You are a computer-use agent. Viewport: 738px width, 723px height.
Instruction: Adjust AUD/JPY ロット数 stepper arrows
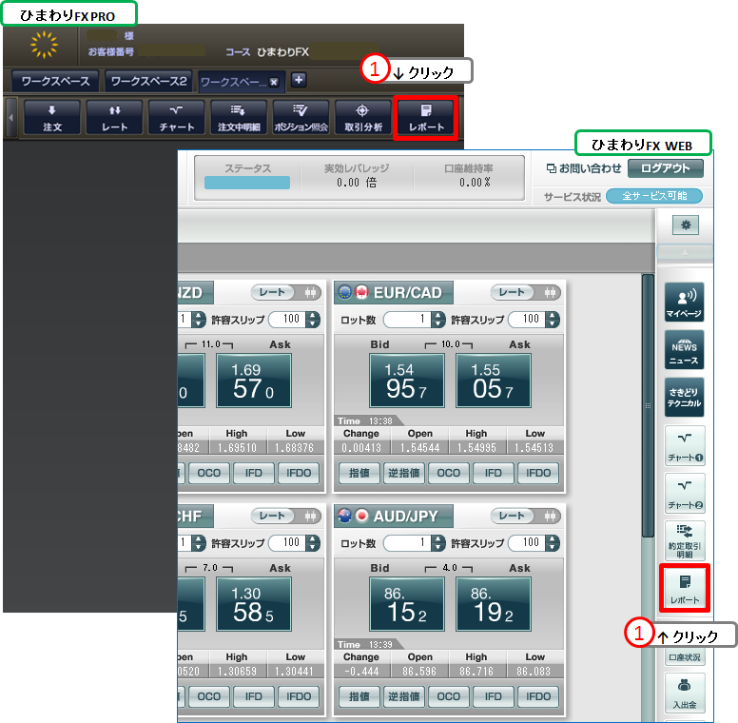(x=438, y=543)
